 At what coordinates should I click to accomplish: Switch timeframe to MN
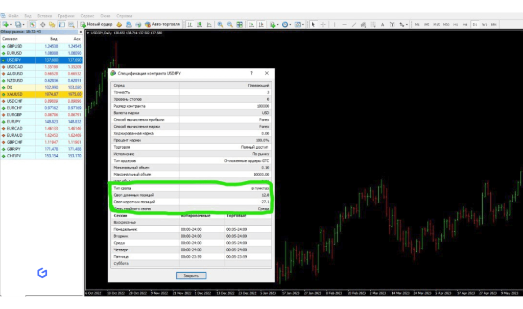click(x=494, y=25)
